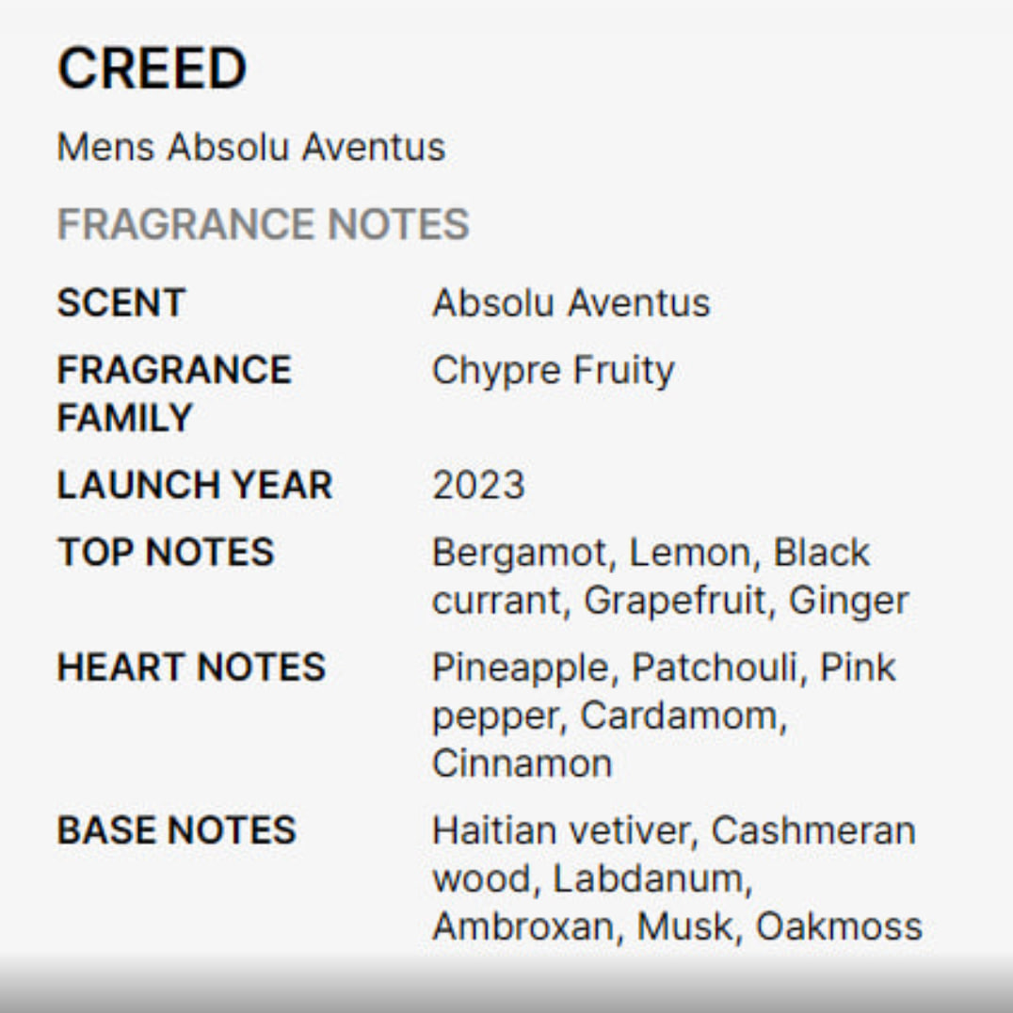Select the Absolu Aventus scent value

coord(571,303)
